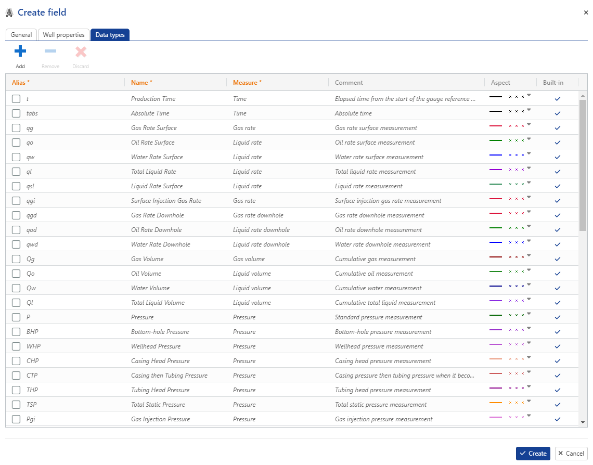The height and width of the screenshot is (465, 593).
Task: Sort by the Measure column header
Action: point(247,82)
